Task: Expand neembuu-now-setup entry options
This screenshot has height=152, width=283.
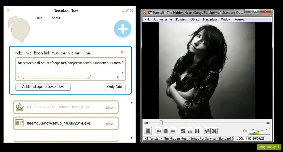Action: pos(111,124)
